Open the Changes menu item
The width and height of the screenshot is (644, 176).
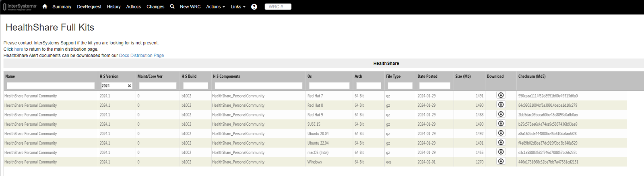tap(155, 7)
